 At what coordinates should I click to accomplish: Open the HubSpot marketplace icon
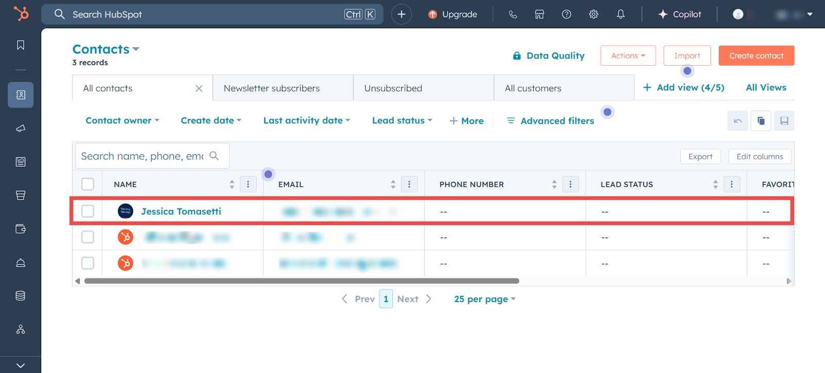[x=539, y=14]
